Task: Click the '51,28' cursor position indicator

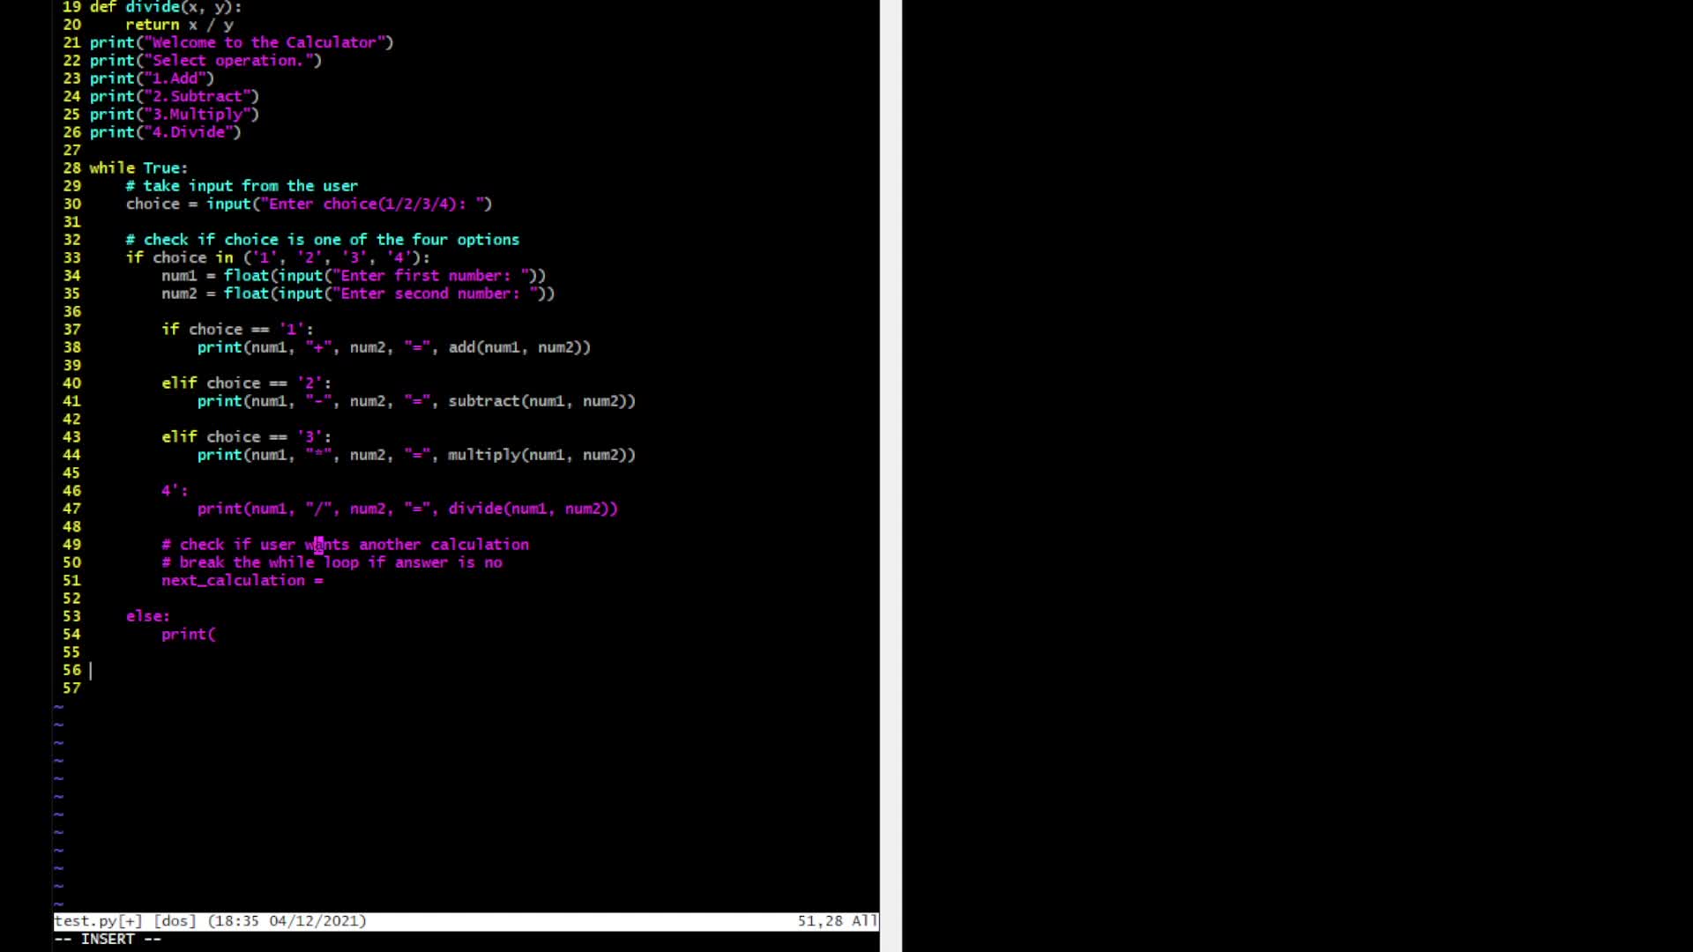Action: pyautogui.click(x=819, y=920)
